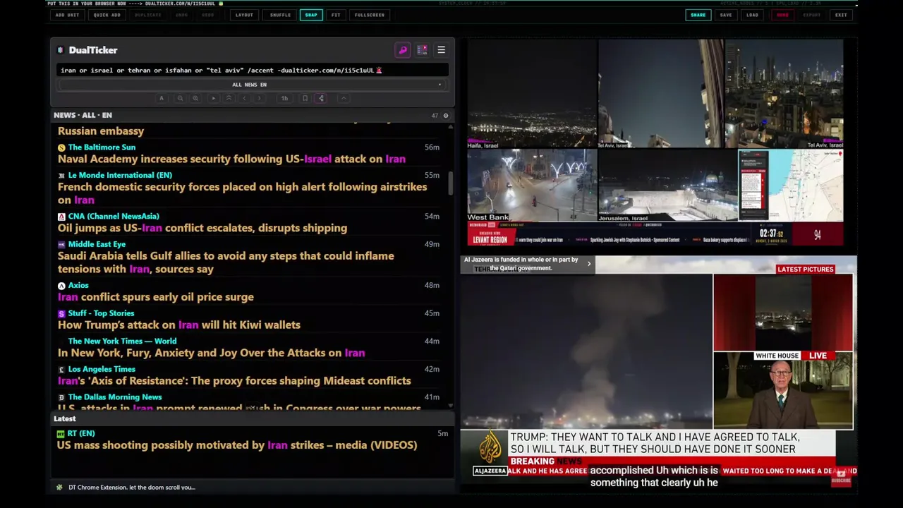Click the Haifa, Israel camera feed
This screenshot has height=508, width=903.
coord(532,94)
